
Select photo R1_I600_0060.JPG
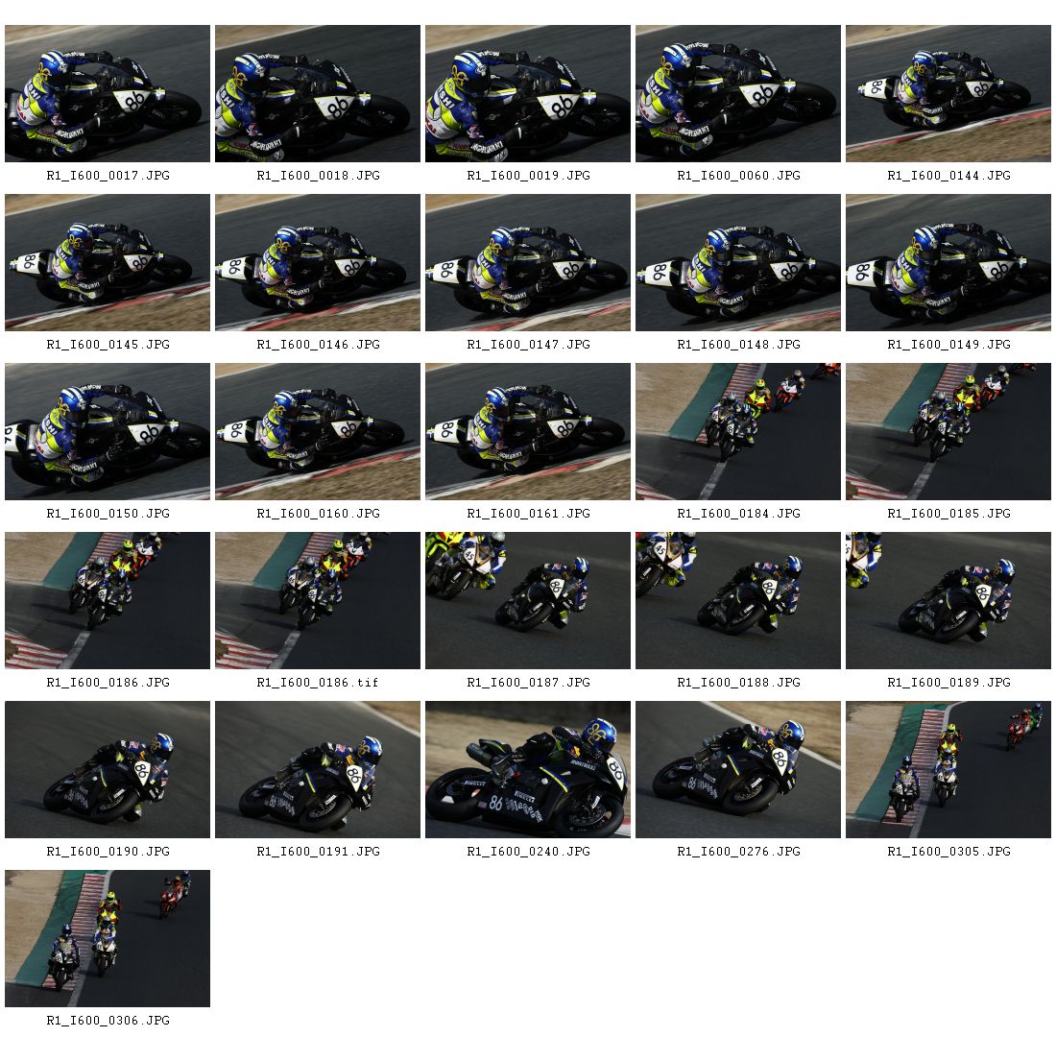(x=737, y=94)
